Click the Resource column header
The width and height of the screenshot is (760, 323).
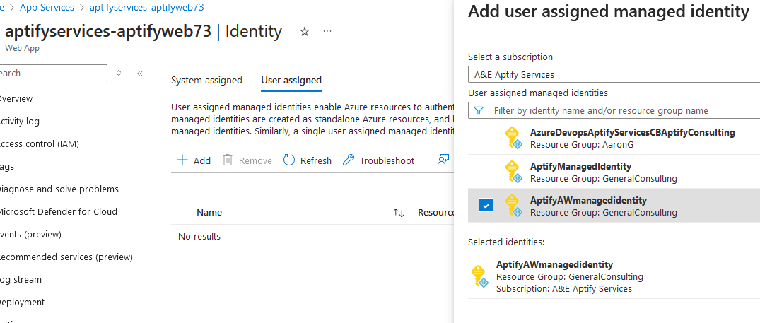(x=436, y=212)
